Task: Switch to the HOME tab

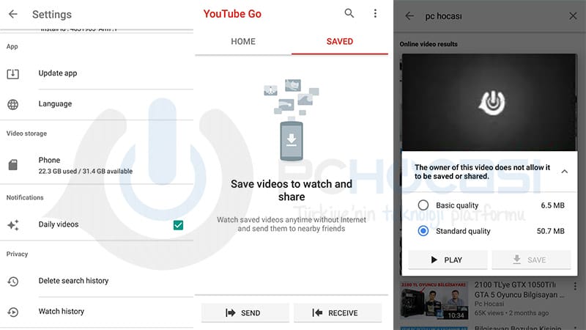Action: (x=243, y=42)
